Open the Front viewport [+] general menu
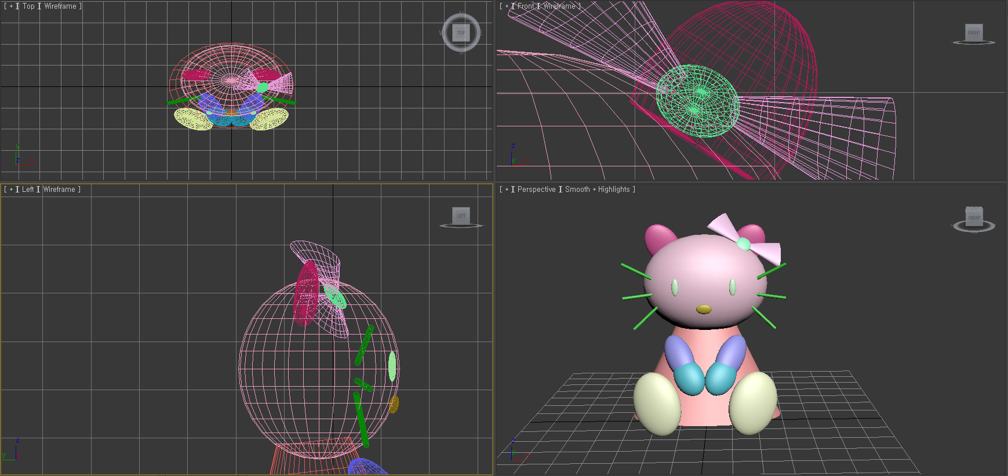This screenshot has height=476, width=1008. click(x=507, y=6)
